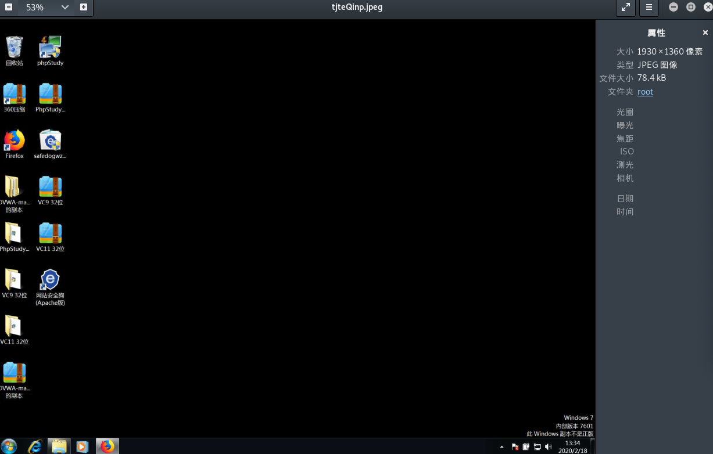Open the root folder link

[645, 92]
